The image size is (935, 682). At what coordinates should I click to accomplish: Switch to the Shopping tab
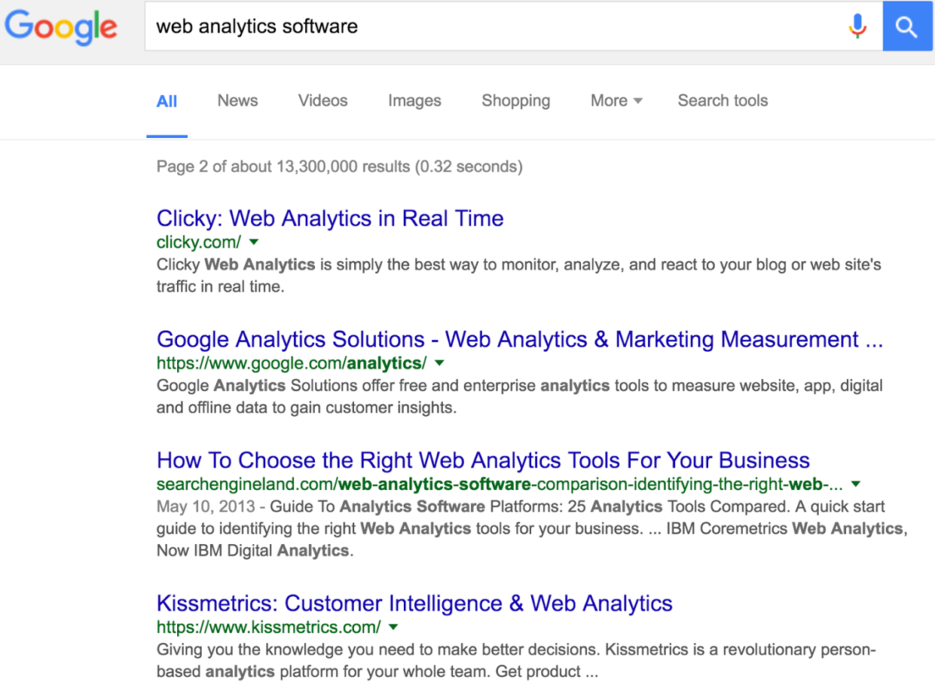(x=516, y=101)
